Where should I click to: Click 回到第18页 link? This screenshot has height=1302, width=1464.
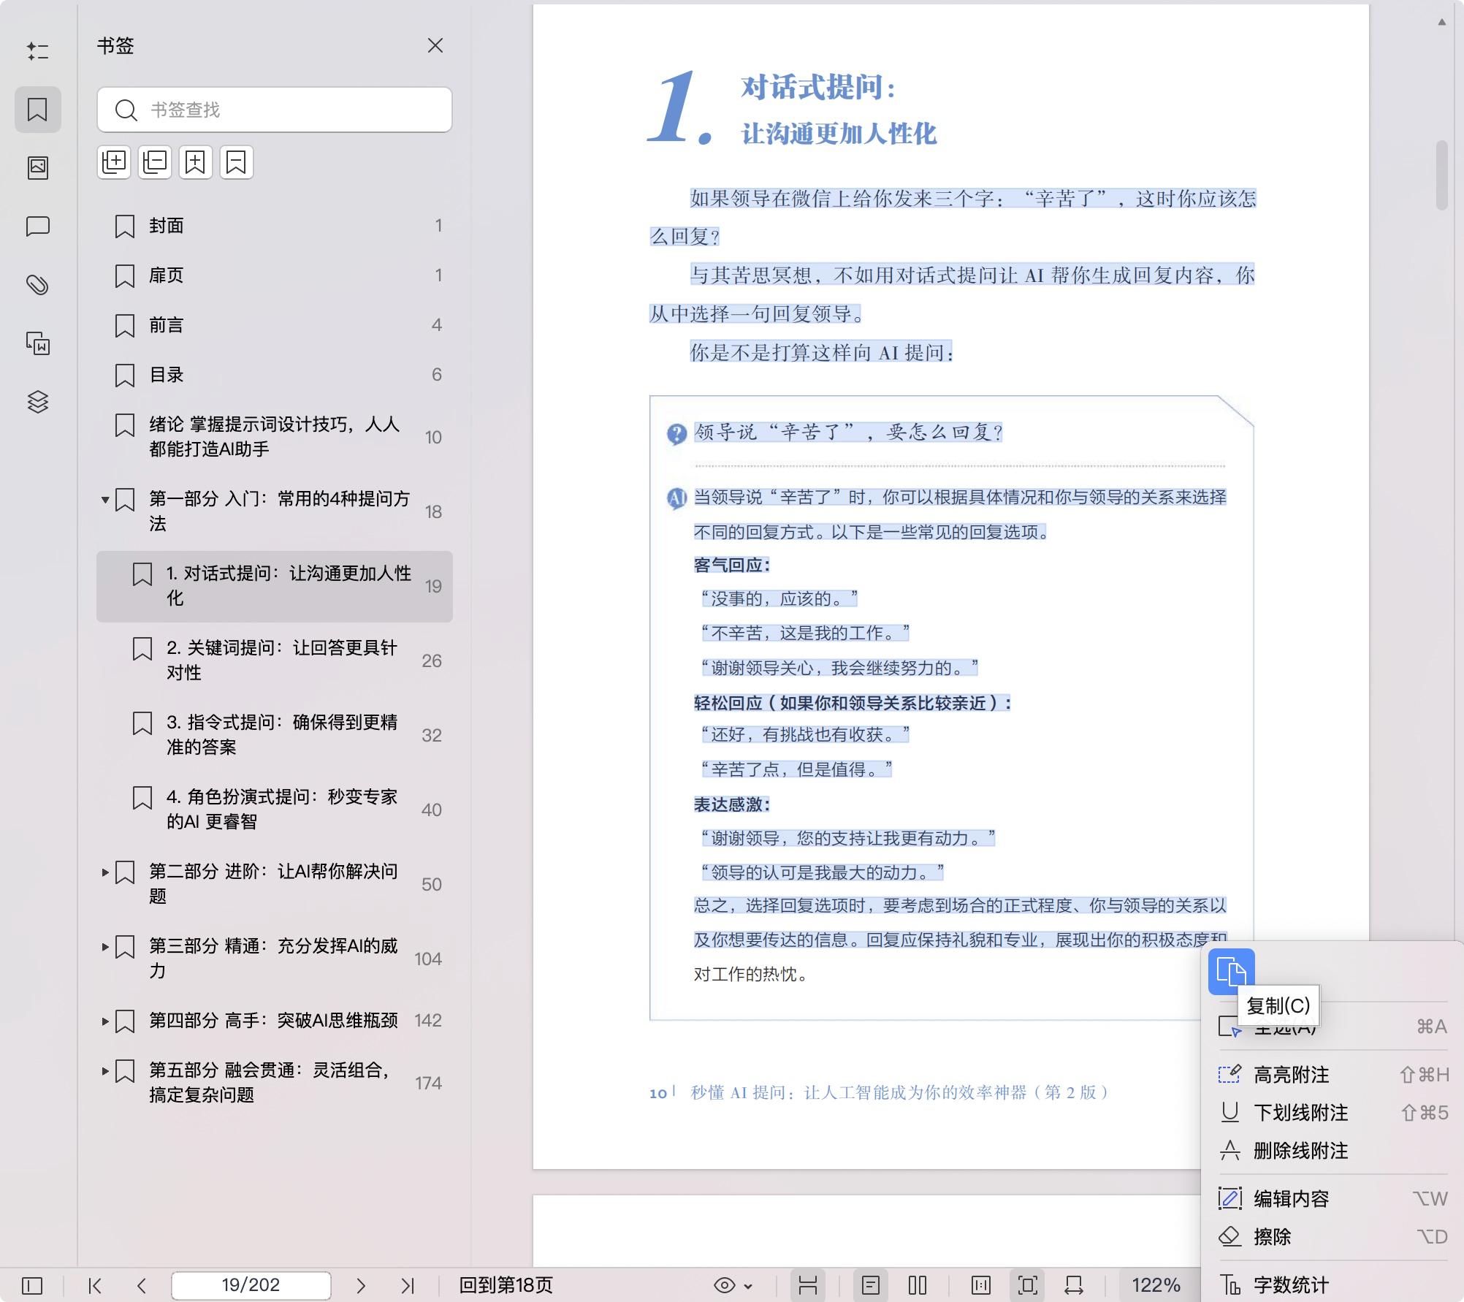pos(506,1285)
